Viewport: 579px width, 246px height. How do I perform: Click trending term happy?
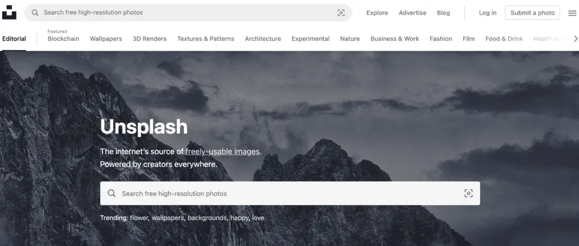[239, 218]
